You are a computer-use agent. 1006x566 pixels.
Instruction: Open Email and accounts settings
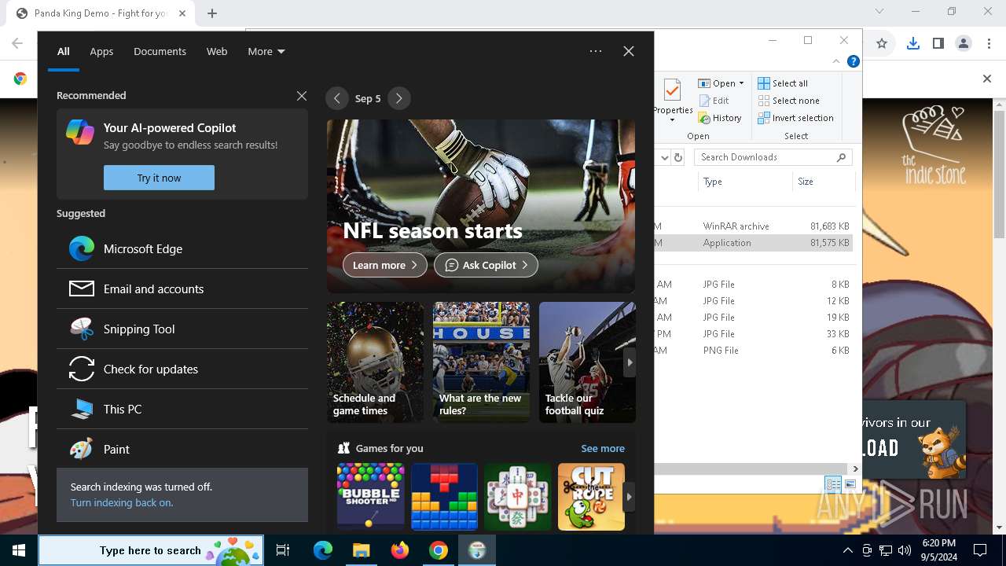[x=182, y=289]
